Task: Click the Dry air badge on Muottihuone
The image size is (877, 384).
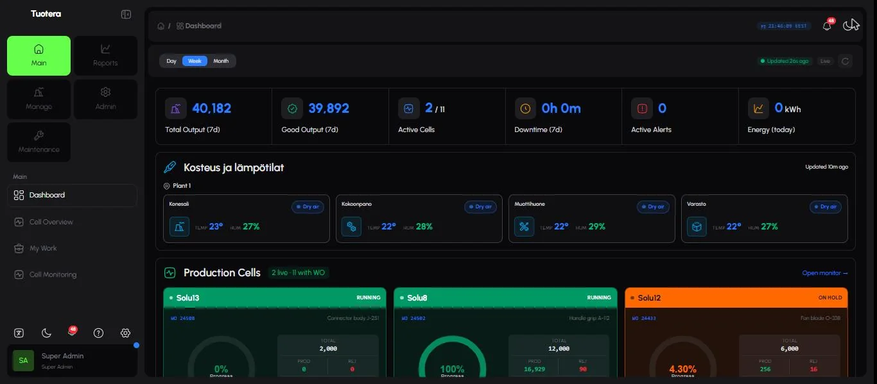Action: point(653,206)
